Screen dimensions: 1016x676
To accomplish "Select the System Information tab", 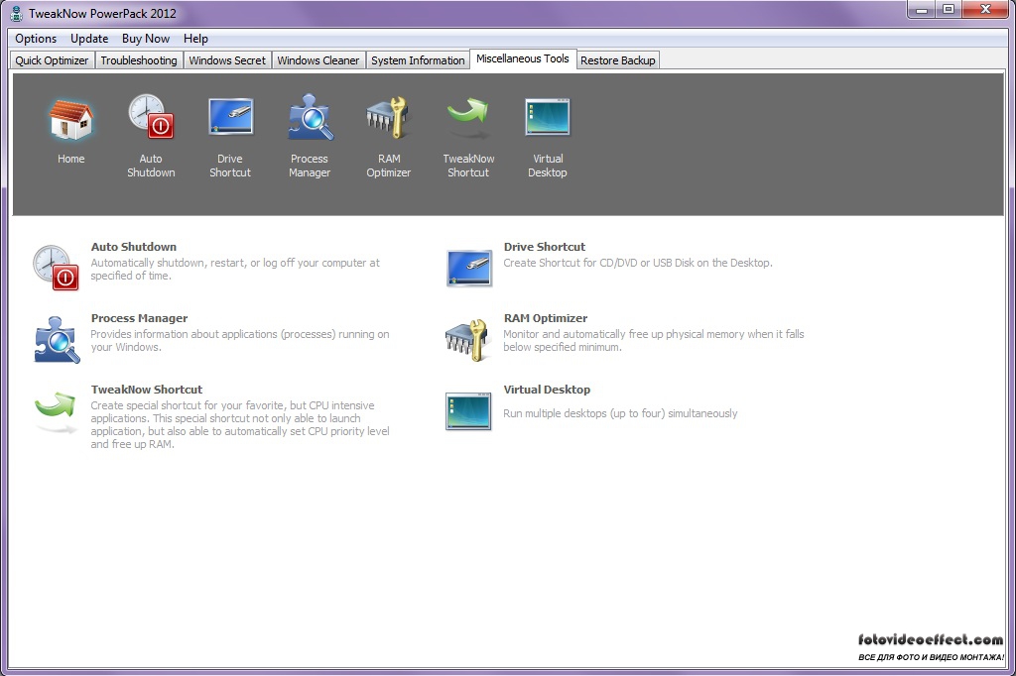I will [x=418, y=60].
